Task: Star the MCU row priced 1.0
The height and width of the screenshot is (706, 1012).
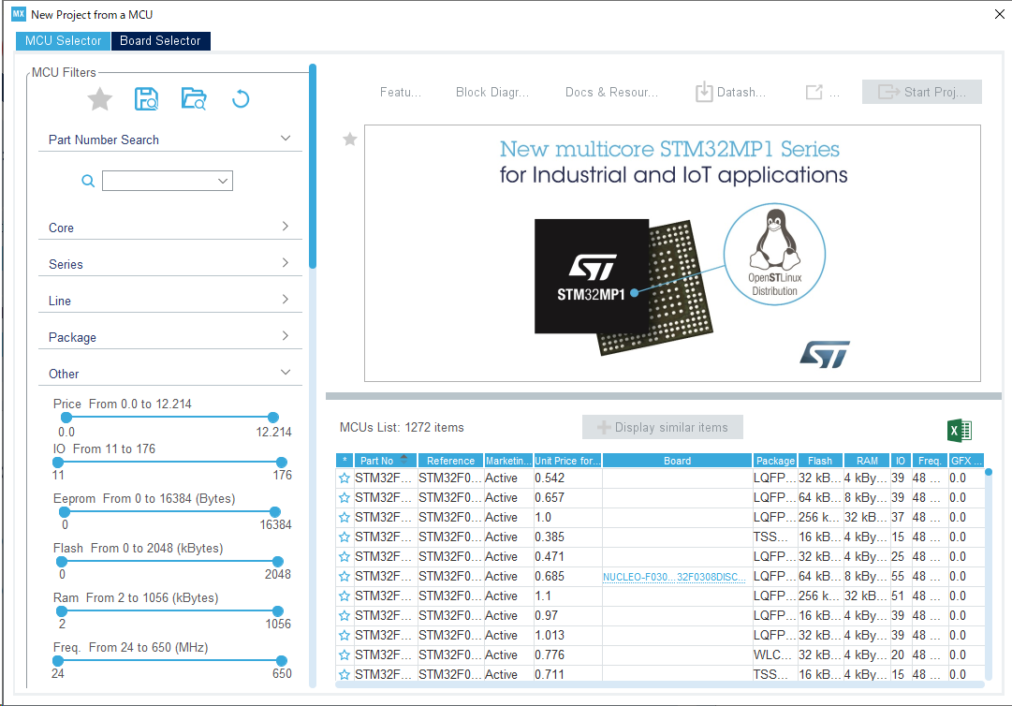Action: [x=345, y=518]
